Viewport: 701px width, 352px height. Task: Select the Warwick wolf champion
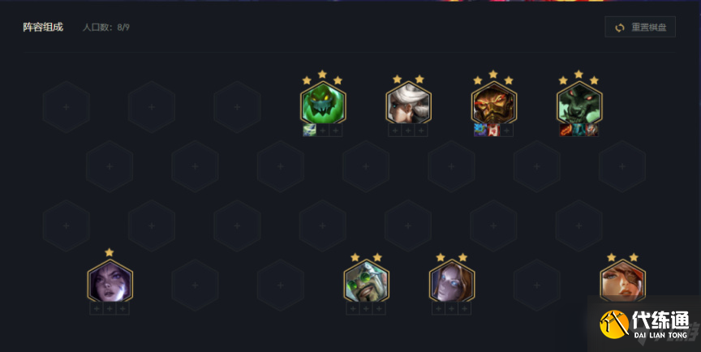(579, 103)
